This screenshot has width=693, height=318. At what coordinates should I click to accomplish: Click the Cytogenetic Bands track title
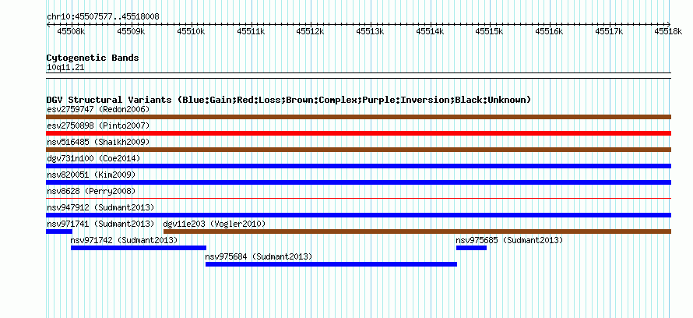pyautogui.click(x=93, y=58)
